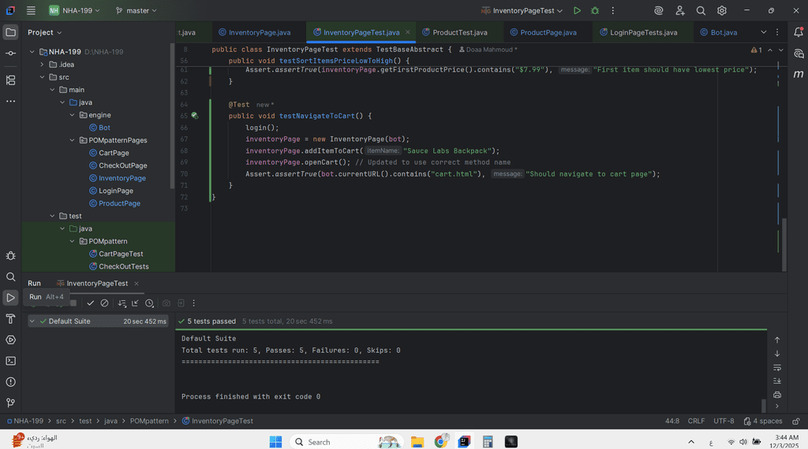Open IDE settings gear in title bar

[x=722, y=10]
